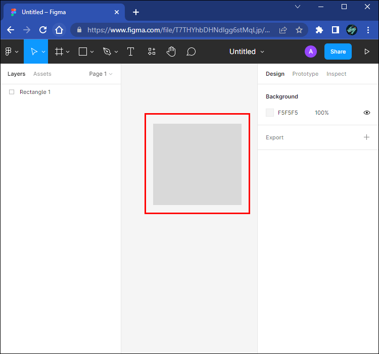This screenshot has height=354, width=379.
Task: Select the Text tool
Action: 130,52
